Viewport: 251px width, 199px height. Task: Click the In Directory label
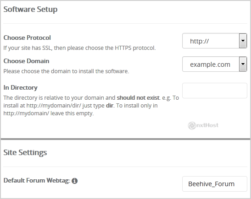(x=20, y=87)
